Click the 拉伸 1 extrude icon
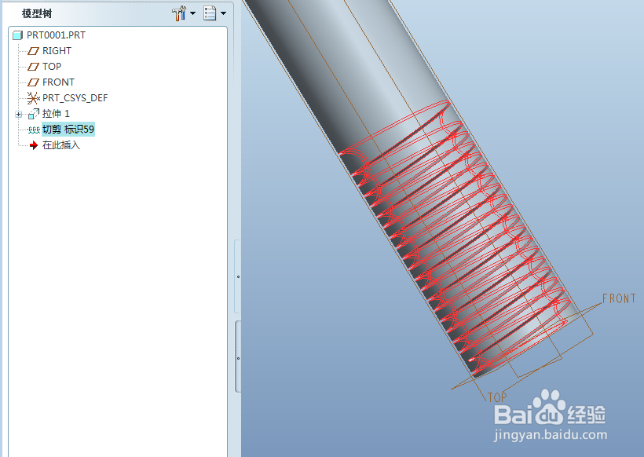 [34, 114]
